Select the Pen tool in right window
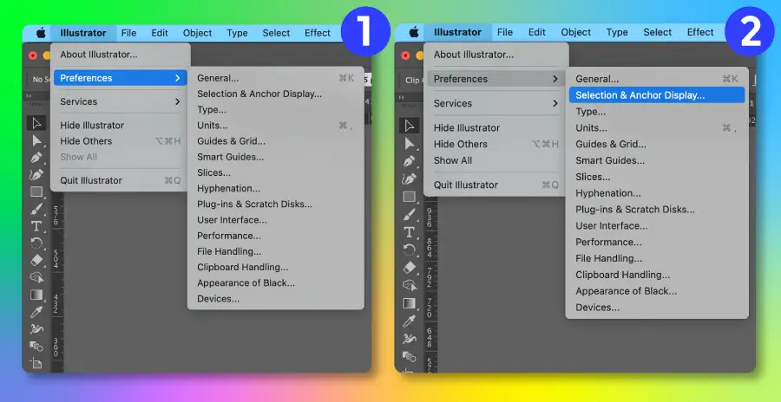This screenshot has width=781, height=402. pos(410,162)
